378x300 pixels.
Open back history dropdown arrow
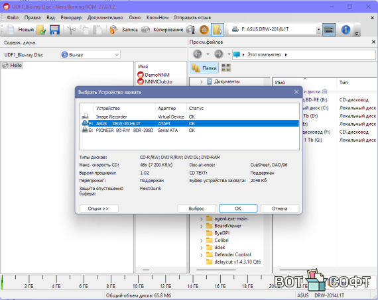[x=208, y=54]
